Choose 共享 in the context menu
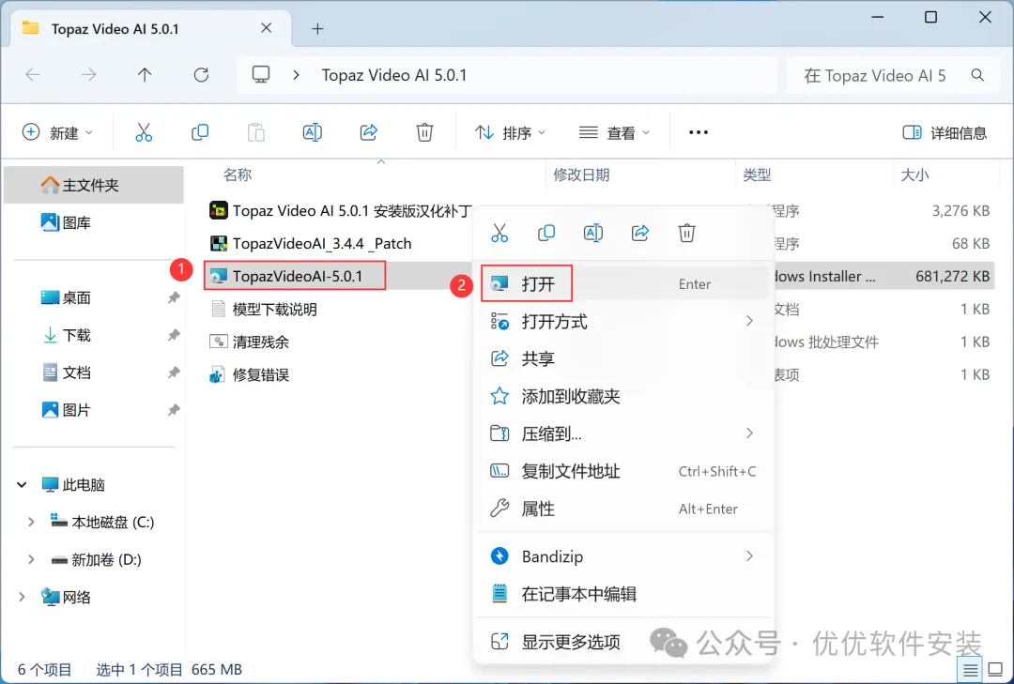 click(x=624, y=358)
